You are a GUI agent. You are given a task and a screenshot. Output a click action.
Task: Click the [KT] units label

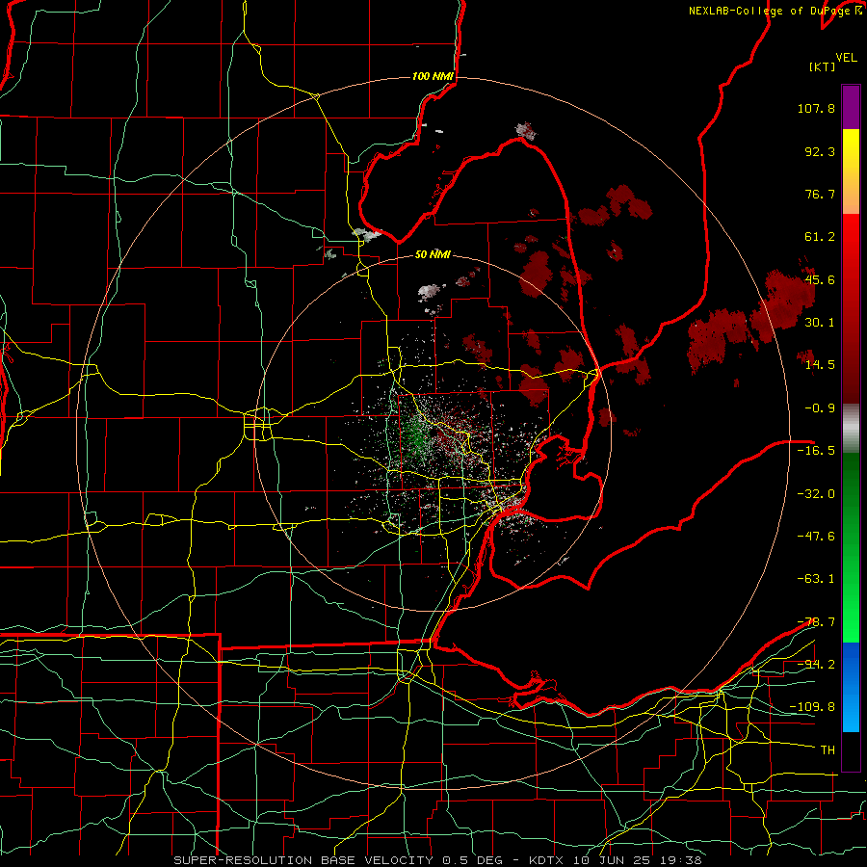click(x=822, y=66)
